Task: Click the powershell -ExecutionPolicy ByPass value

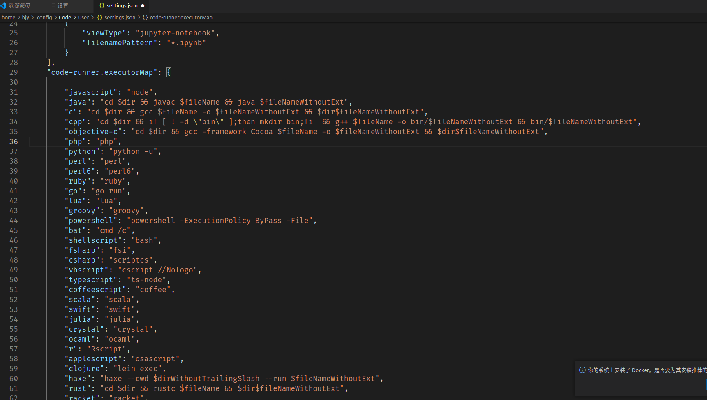Action: pos(220,221)
